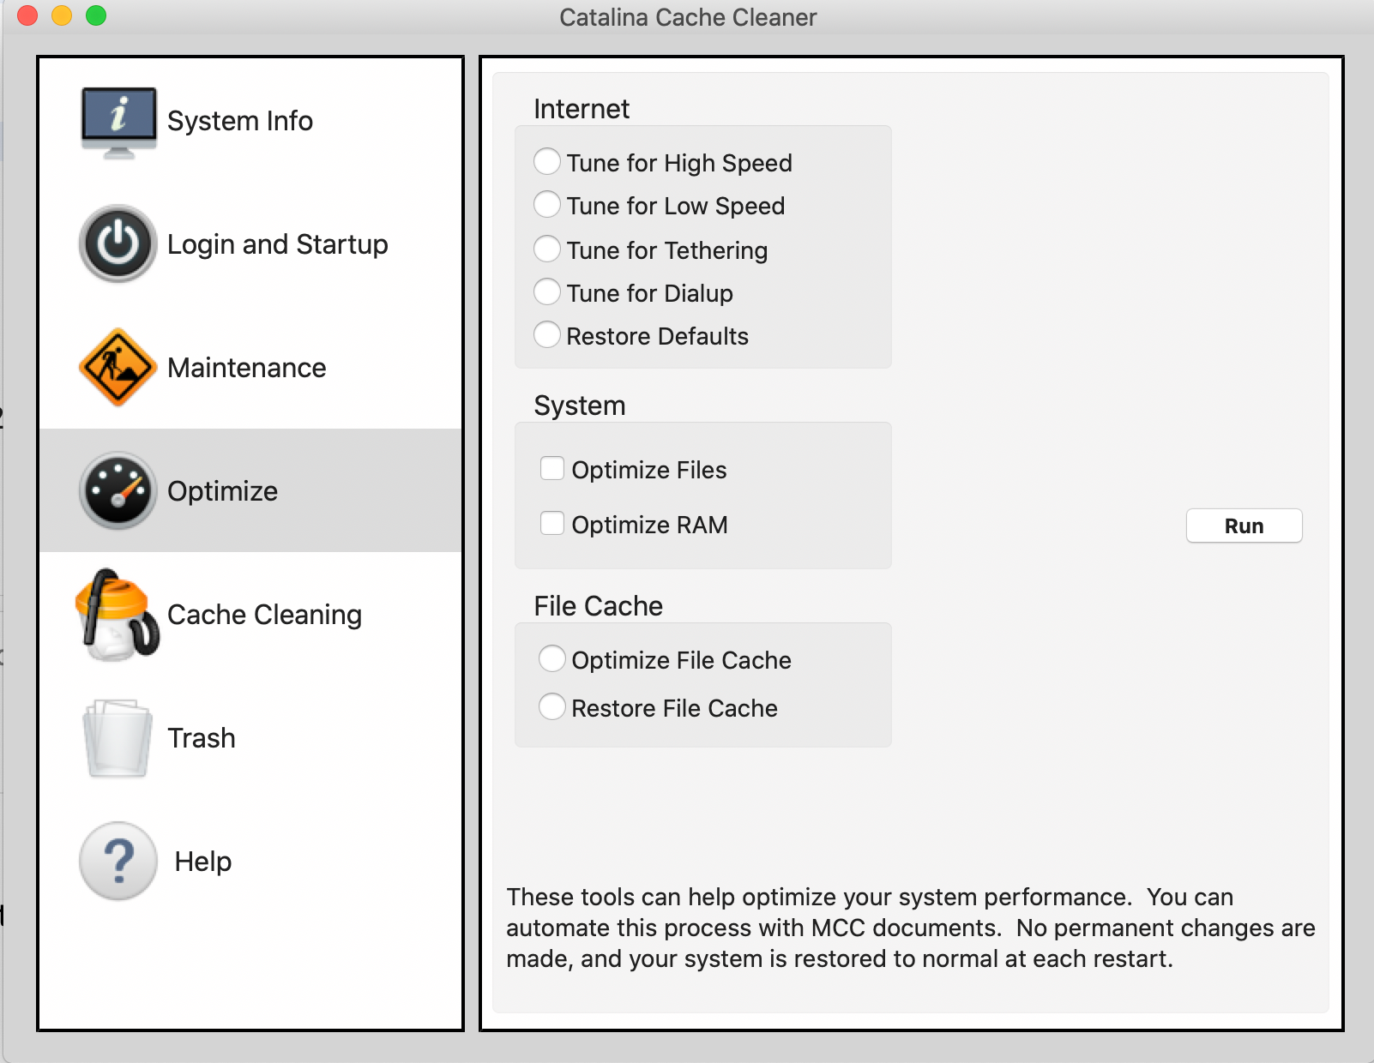This screenshot has width=1374, height=1063.
Task: Select Tune for Low Speed
Action: [546, 205]
